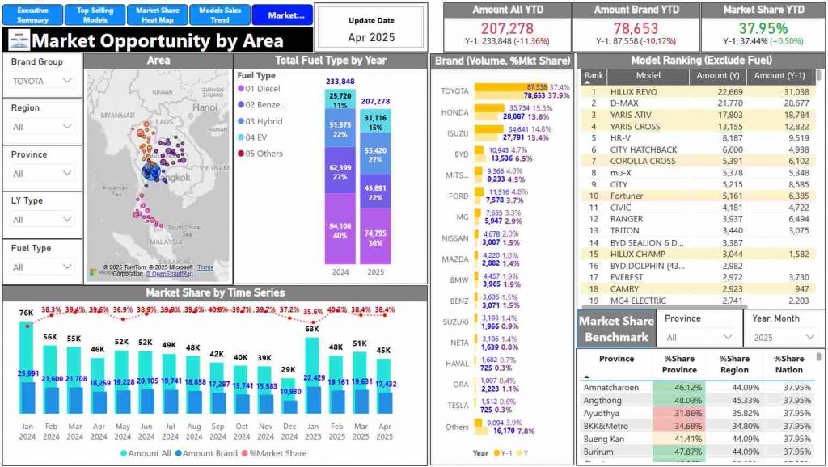
Task: Select the 2025 EV segment 31,116
Action: click(375, 121)
